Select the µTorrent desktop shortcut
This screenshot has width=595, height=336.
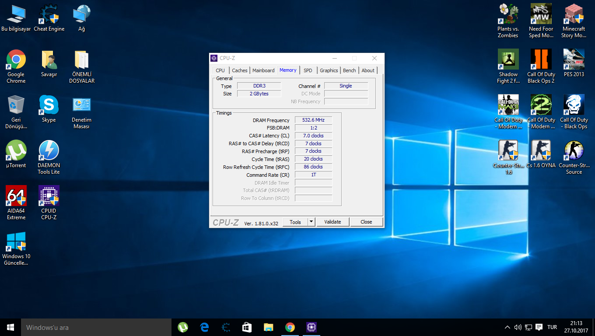pos(16,154)
